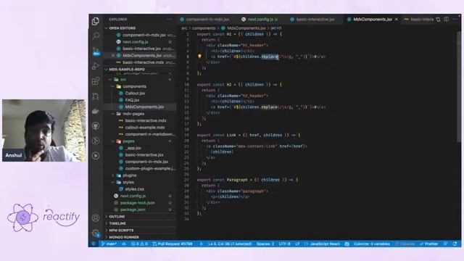This screenshot has height=261, width=464.
Task: Click the Pull Request status item
Action: coord(173,244)
